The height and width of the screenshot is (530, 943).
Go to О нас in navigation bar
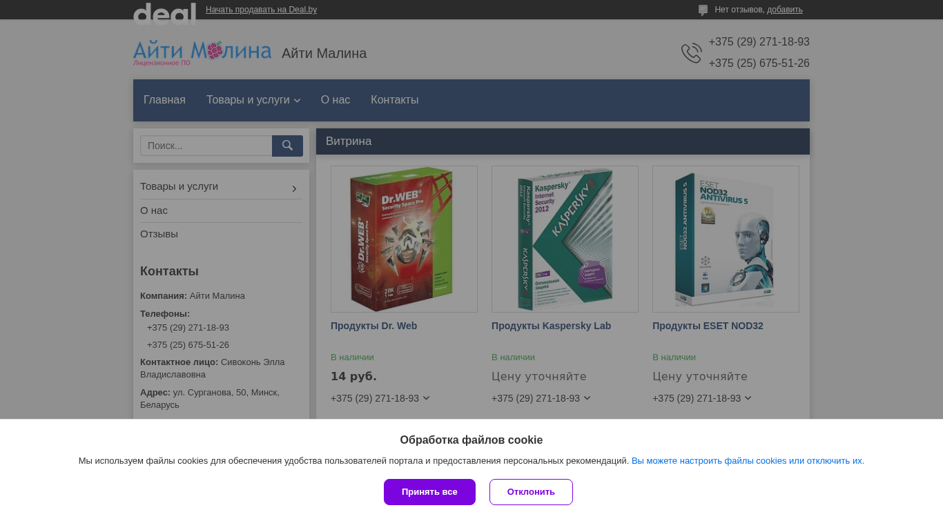[x=336, y=100]
